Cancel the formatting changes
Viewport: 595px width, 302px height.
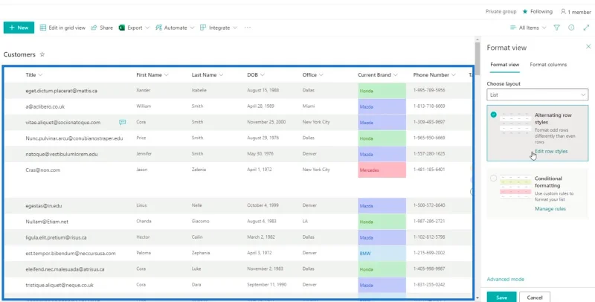(x=534, y=298)
